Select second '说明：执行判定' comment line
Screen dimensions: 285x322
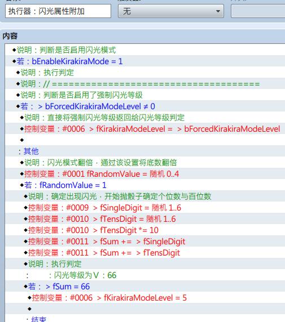pyautogui.click(x=145, y=264)
